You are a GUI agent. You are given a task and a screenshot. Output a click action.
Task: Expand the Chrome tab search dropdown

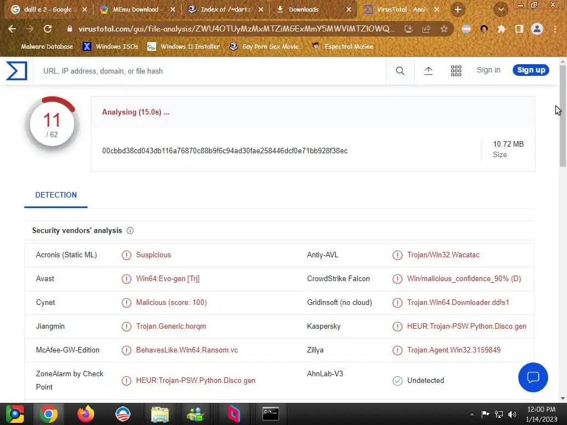tap(501, 10)
